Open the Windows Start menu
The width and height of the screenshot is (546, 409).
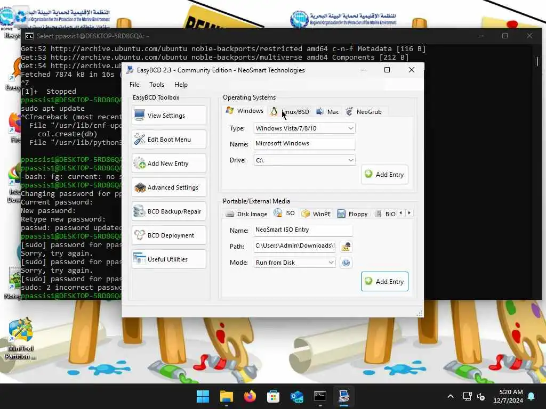203,396
